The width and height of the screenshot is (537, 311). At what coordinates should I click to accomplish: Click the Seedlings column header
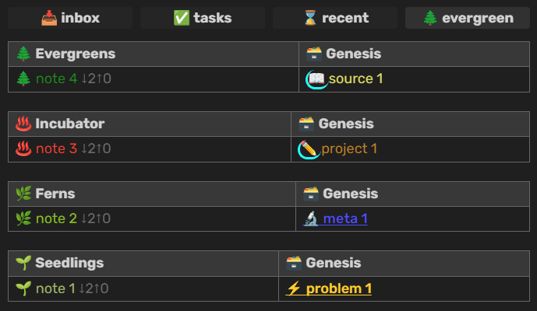(x=69, y=264)
